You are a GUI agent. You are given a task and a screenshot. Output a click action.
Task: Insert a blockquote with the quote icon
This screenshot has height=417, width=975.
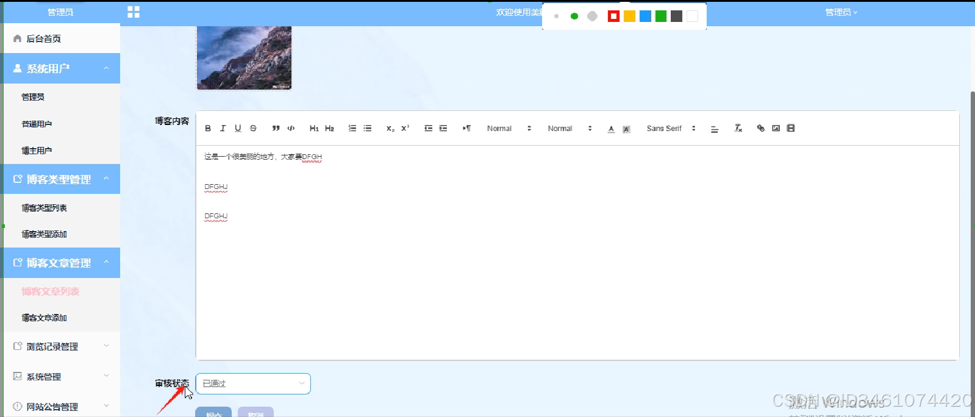click(276, 129)
